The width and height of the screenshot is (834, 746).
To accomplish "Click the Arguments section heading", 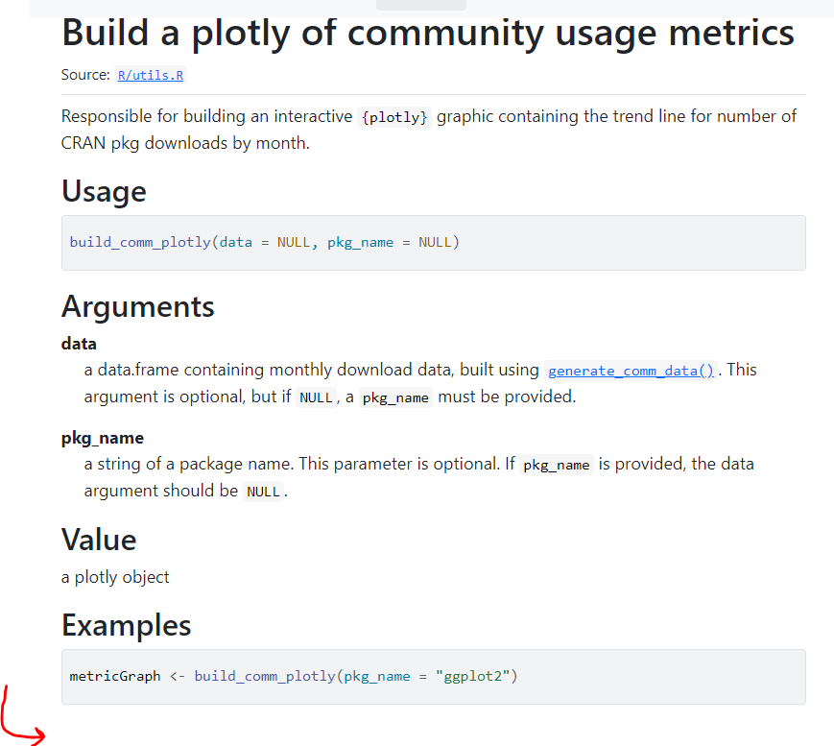I will click(x=137, y=306).
